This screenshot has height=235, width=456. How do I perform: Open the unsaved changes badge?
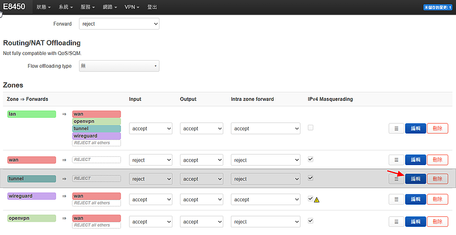coord(438,7)
